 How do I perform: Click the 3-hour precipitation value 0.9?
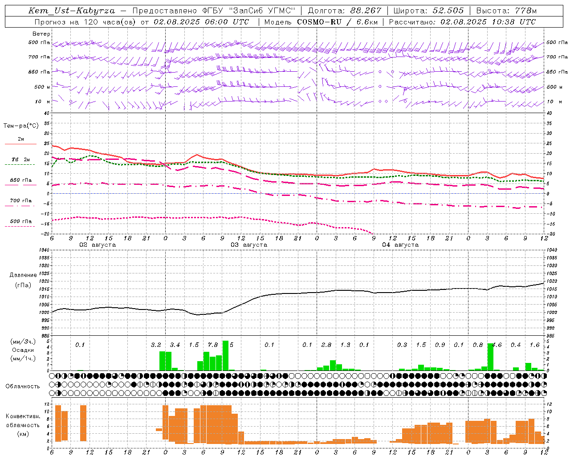440,345
